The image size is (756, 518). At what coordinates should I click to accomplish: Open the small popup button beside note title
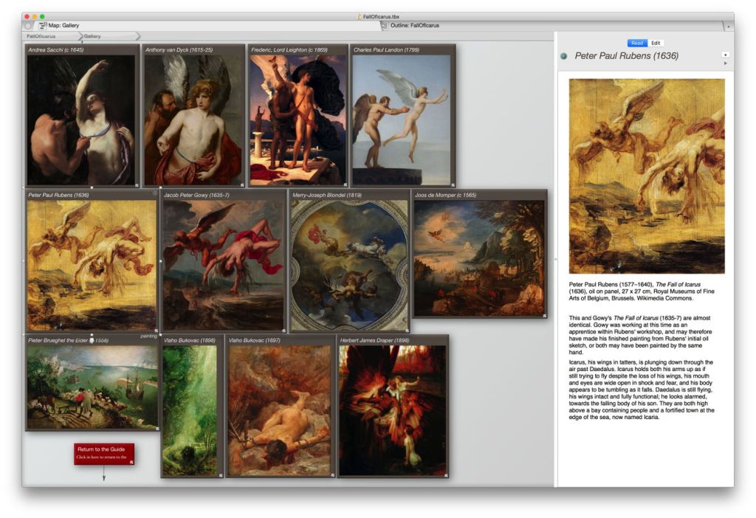725,55
